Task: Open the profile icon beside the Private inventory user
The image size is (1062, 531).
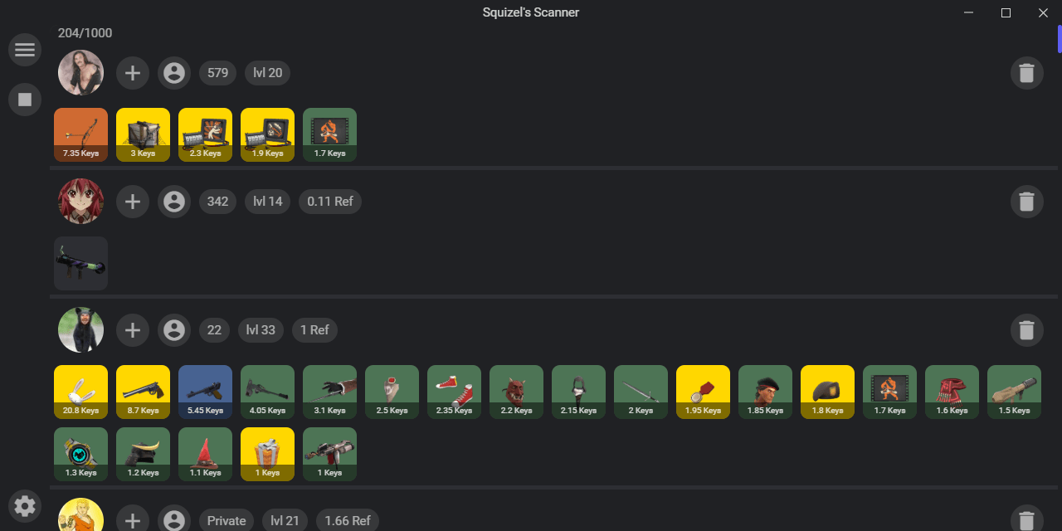Action: (174, 519)
